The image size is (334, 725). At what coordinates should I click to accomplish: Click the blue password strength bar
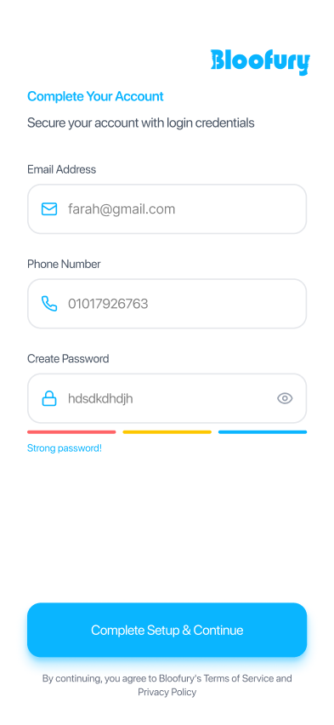click(x=263, y=432)
